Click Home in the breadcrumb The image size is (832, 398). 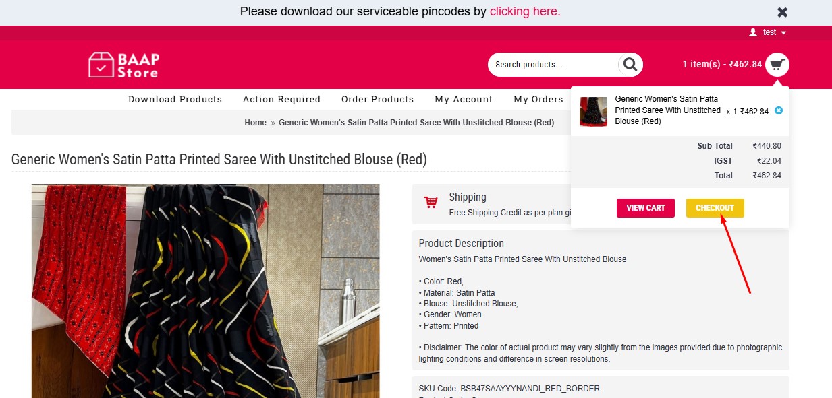[x=255, y=123]
